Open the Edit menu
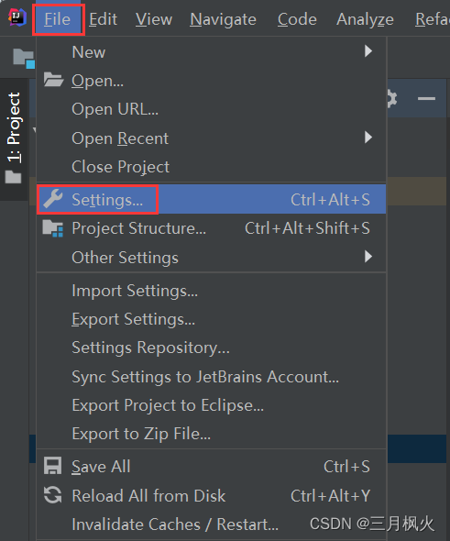This screenshot has width=450, height=541. 103,19
